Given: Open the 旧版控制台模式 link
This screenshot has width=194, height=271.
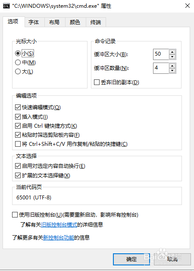Looking at the screenshot, I should pyautogui.click(x=59, y=224).
